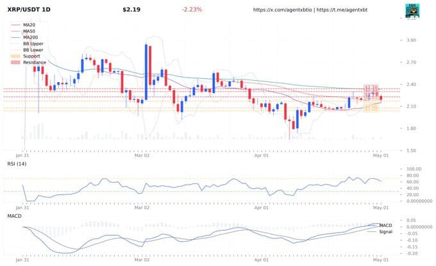This screenshot has width=436, height=266.
Task: Click the MACD panel title on the left
Action: 15,216
